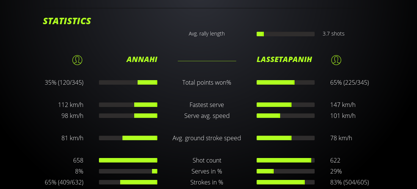Click Annahi's Serve avg. speed bar
This screenshot has height=189, width=417.
[x=128, y=116]
